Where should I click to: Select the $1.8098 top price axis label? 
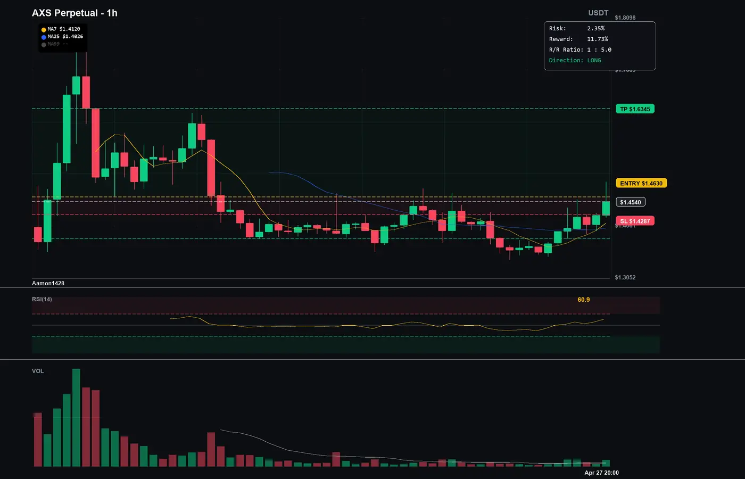pos(625,18)
